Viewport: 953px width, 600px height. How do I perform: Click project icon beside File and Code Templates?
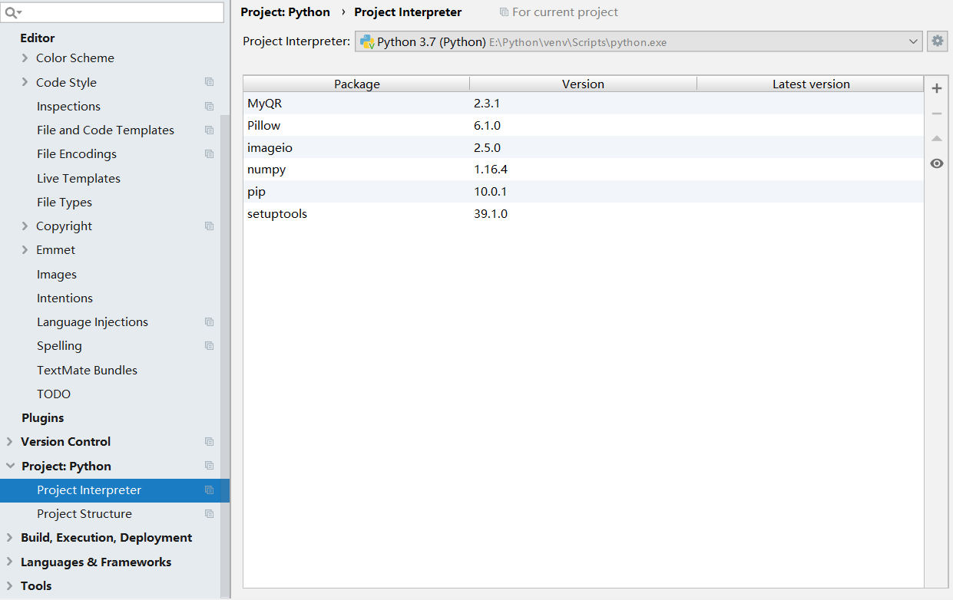pos(209,130)
